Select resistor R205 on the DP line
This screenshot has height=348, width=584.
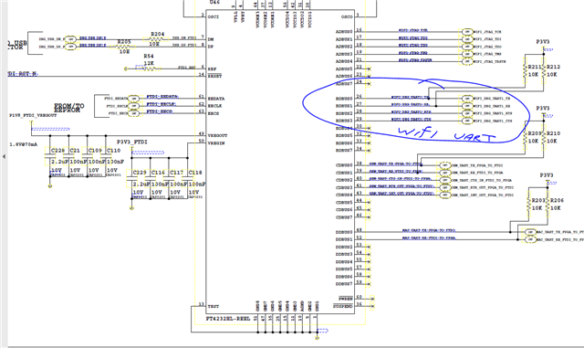click(x=124, y=47)
